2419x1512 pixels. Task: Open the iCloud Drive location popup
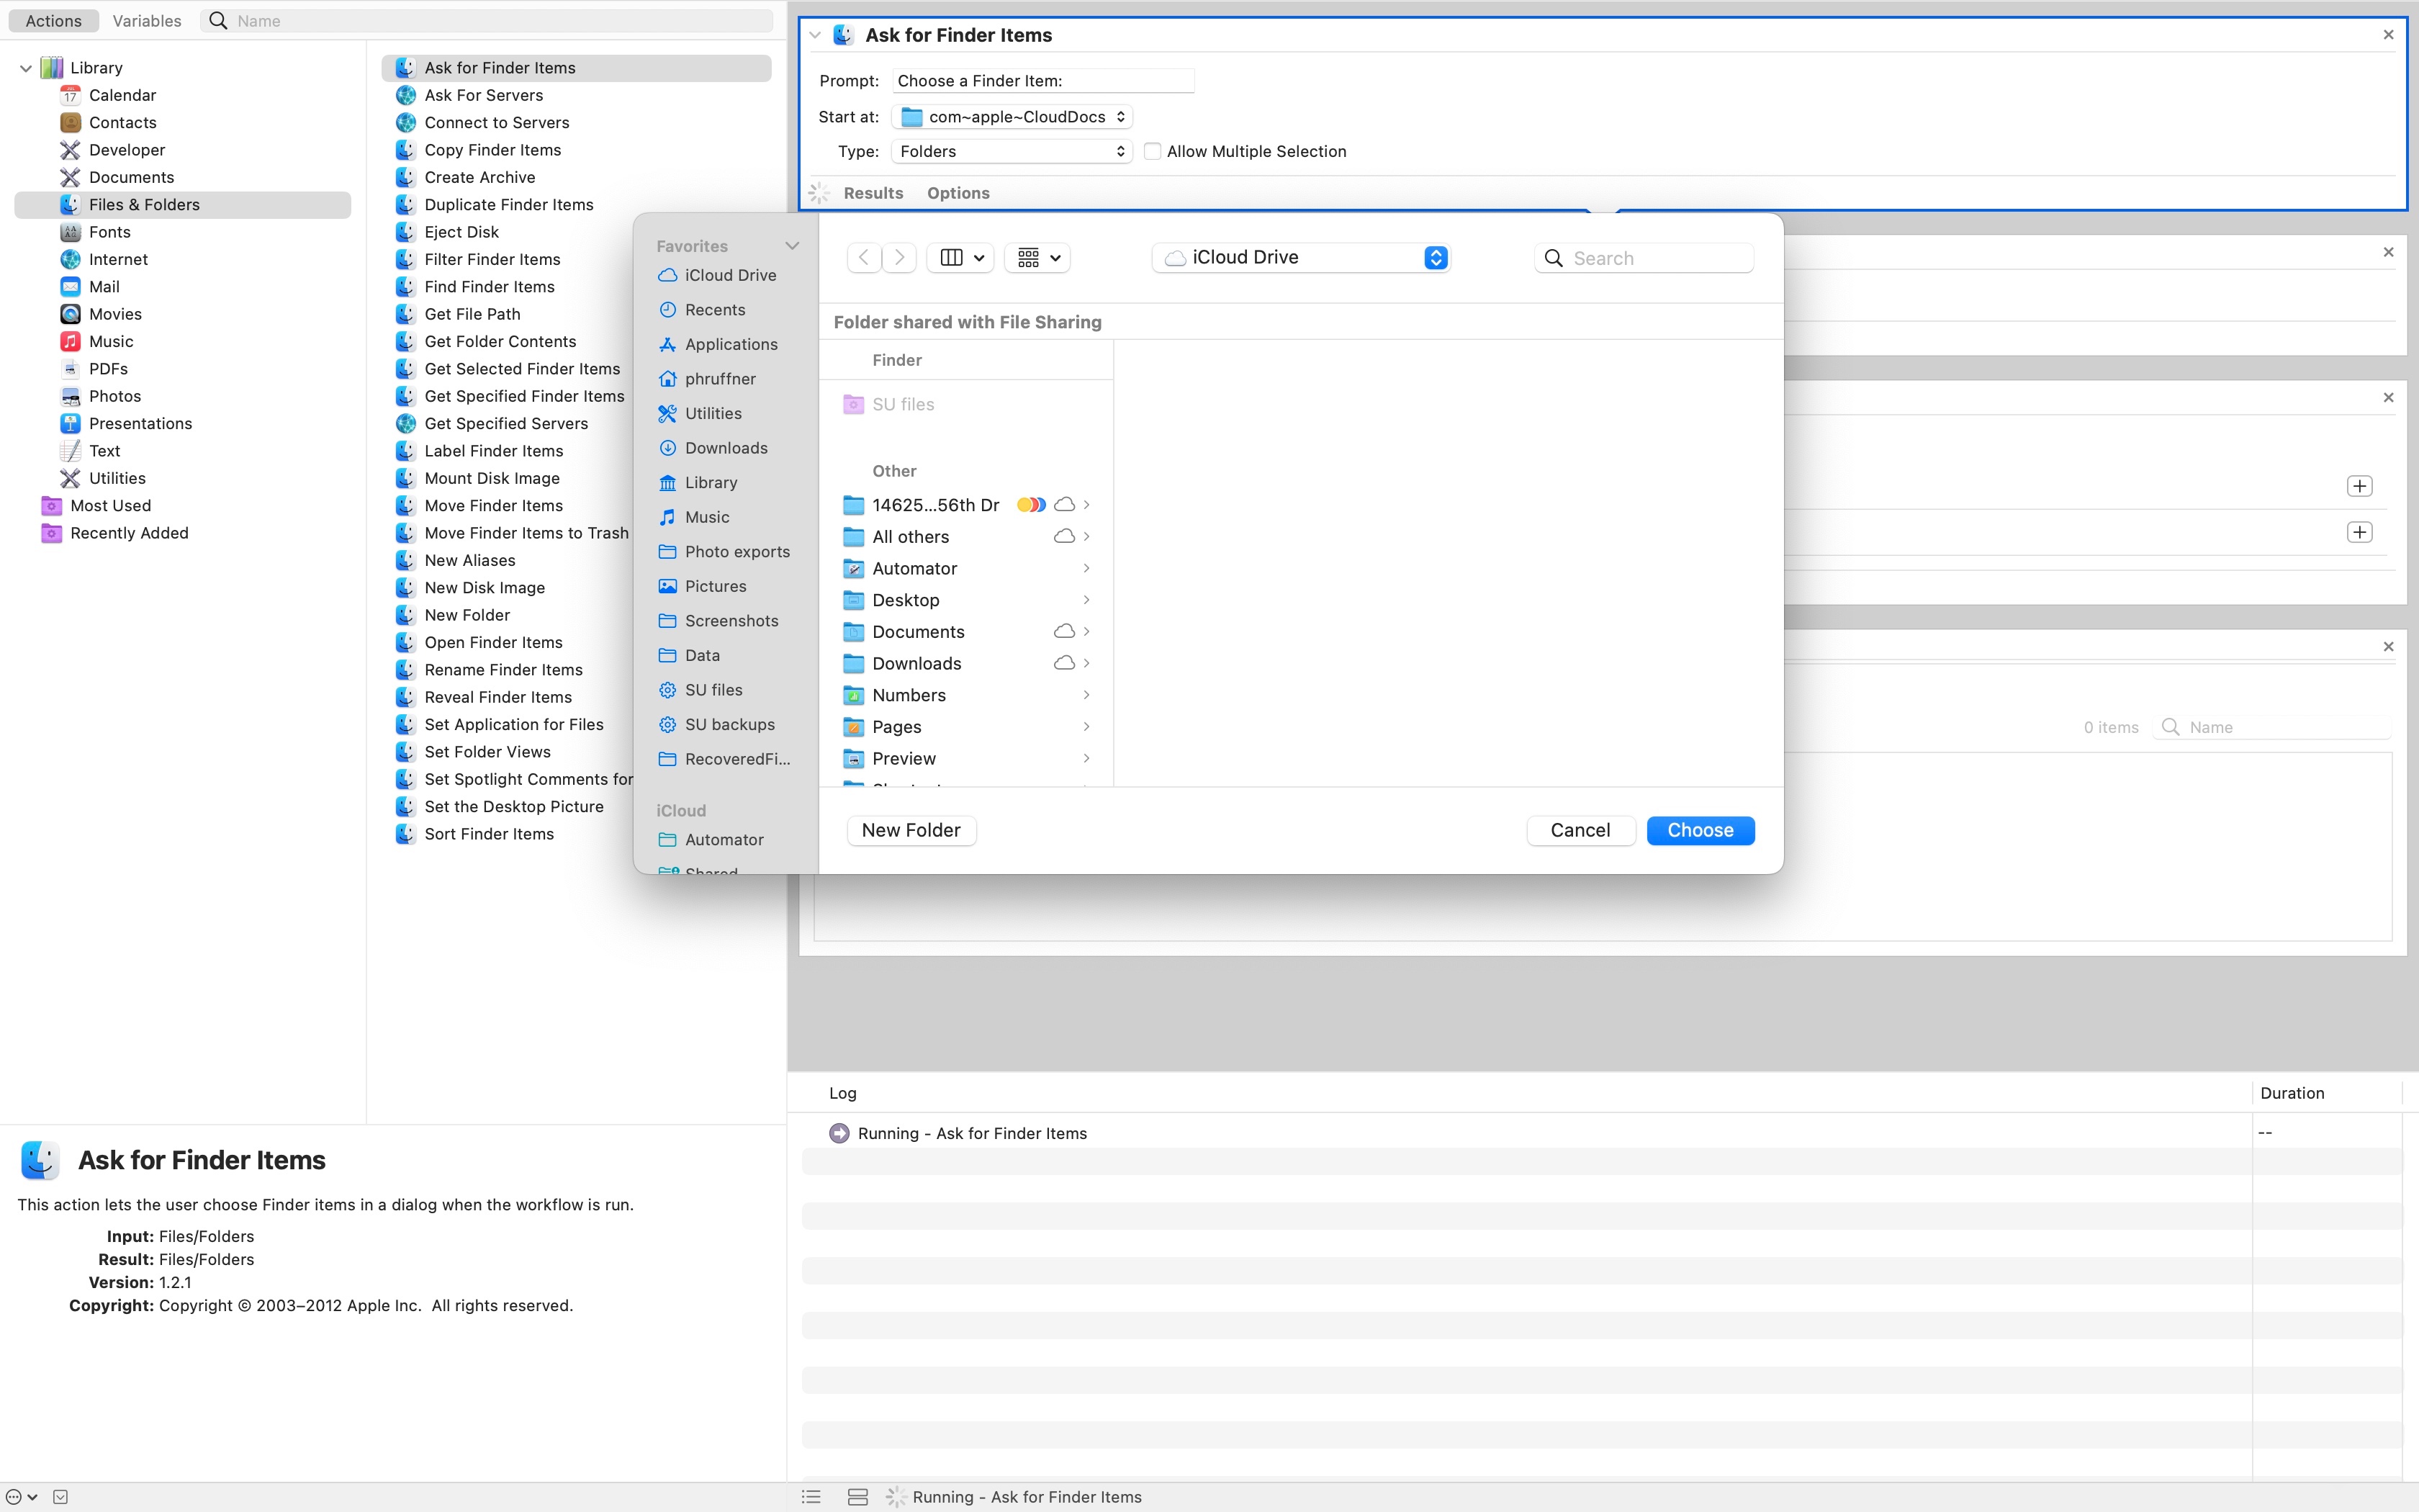pos(1300,258)
